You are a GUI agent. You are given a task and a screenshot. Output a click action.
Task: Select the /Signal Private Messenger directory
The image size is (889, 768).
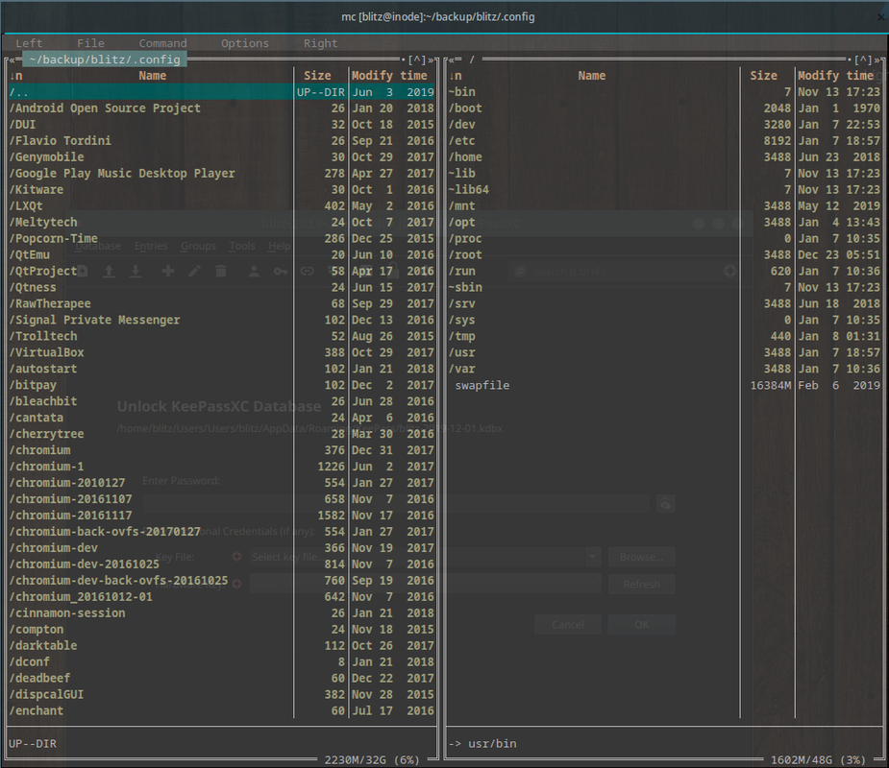(x=222, y=320)
